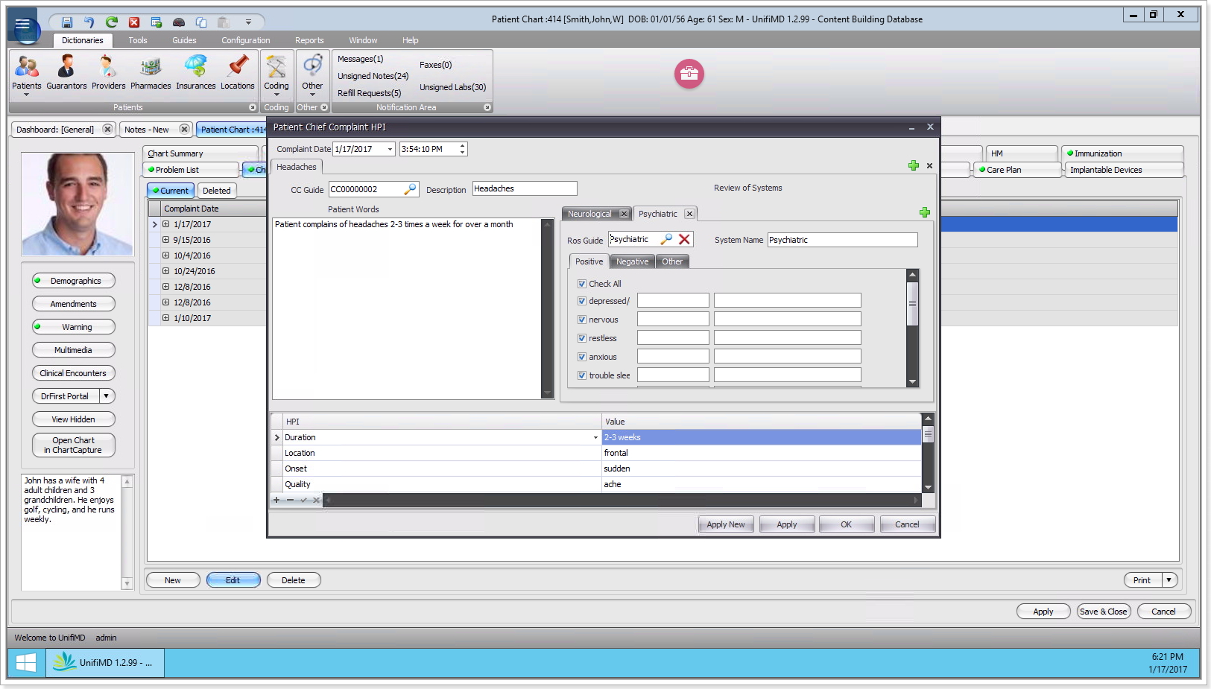Add a review system with the lower green plus
The image size is (1211, 689).
(925, 212)
